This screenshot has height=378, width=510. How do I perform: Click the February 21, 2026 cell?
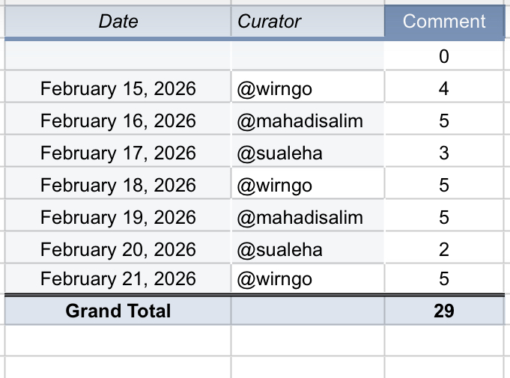(x=118, y=278)
